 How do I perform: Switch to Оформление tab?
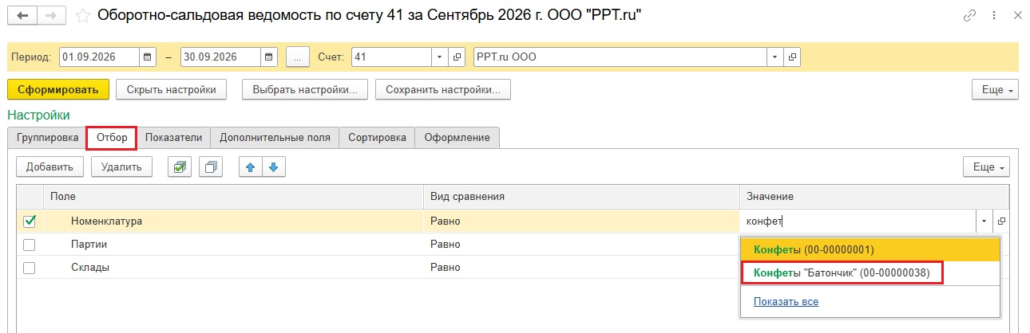click(457, 137)
